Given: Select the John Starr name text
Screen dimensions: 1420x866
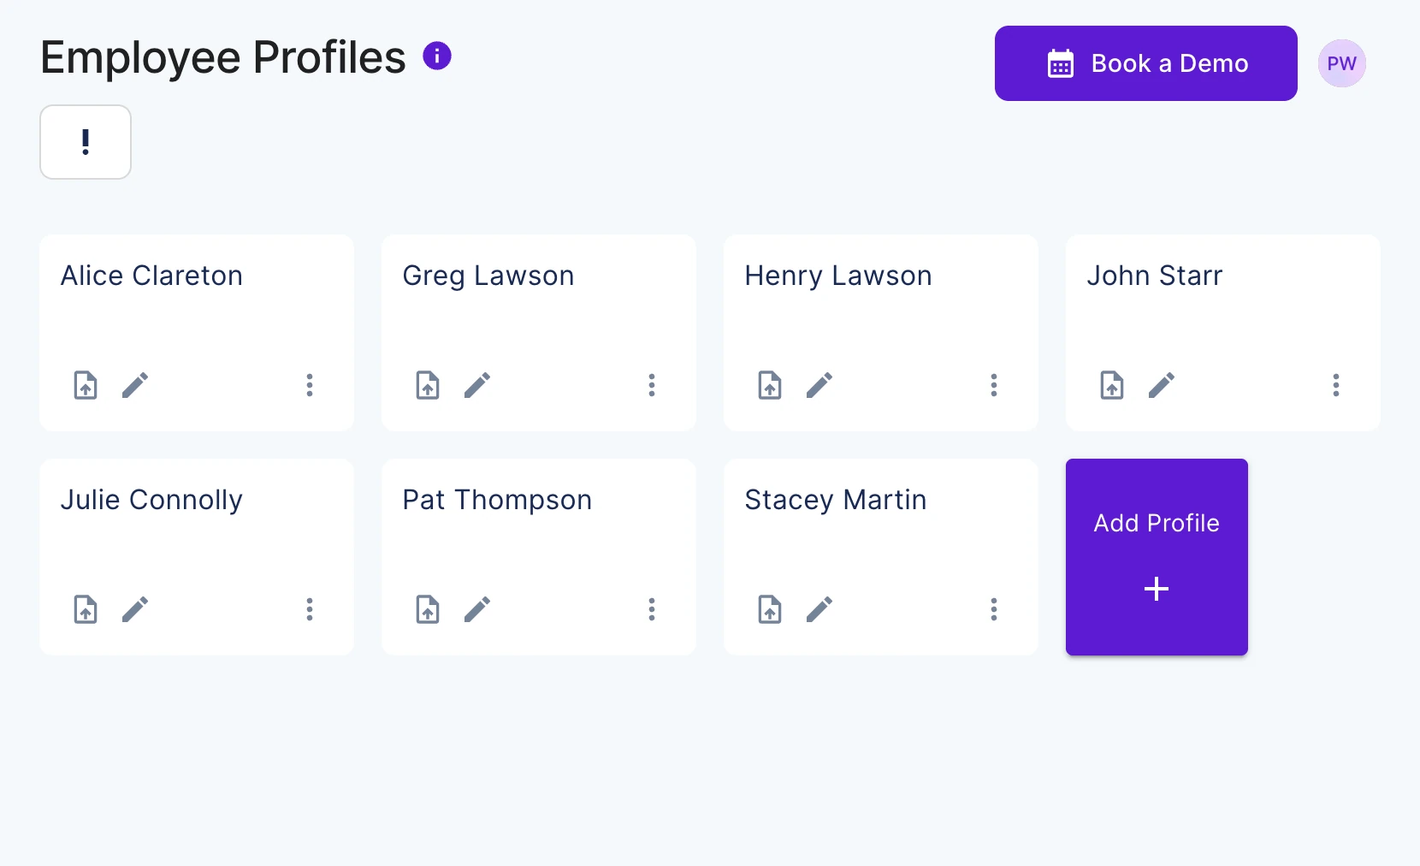Looking at the screenshot, I should point(1155,276).
